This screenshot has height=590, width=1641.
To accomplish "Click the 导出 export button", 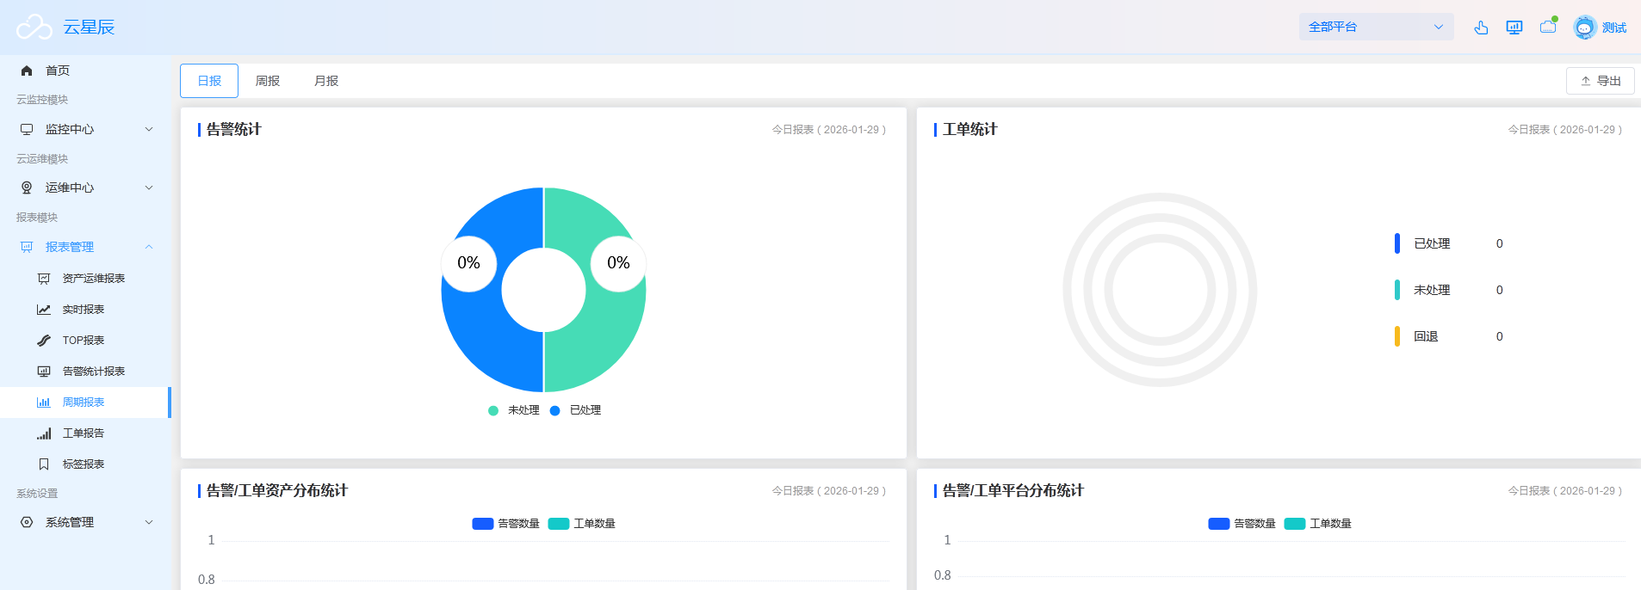I will click(x=1600, y=81).
